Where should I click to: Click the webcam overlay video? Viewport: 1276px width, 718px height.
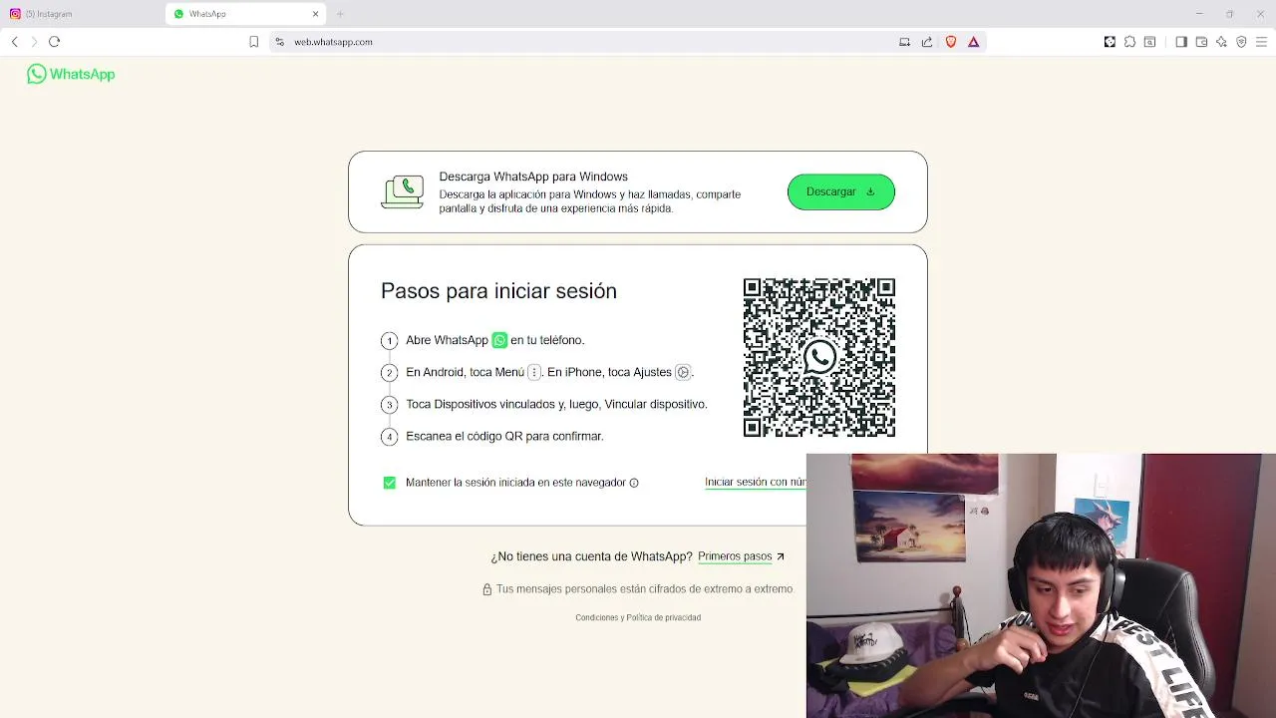tap(1041, 585)
